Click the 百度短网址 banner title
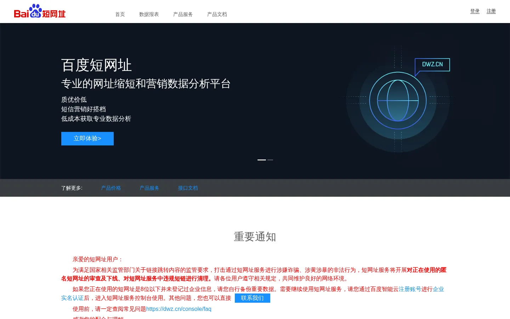The image size is (510, 319). point(96,65)
